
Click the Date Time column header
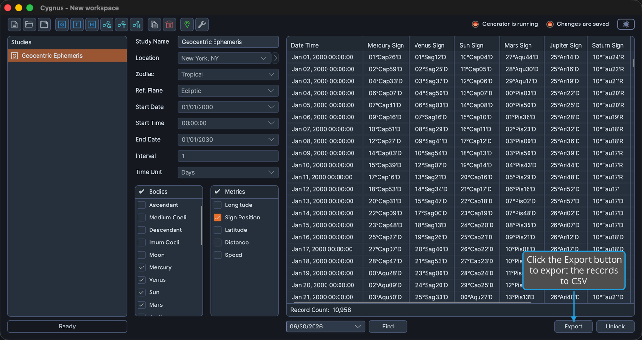[x=325, y=45]
